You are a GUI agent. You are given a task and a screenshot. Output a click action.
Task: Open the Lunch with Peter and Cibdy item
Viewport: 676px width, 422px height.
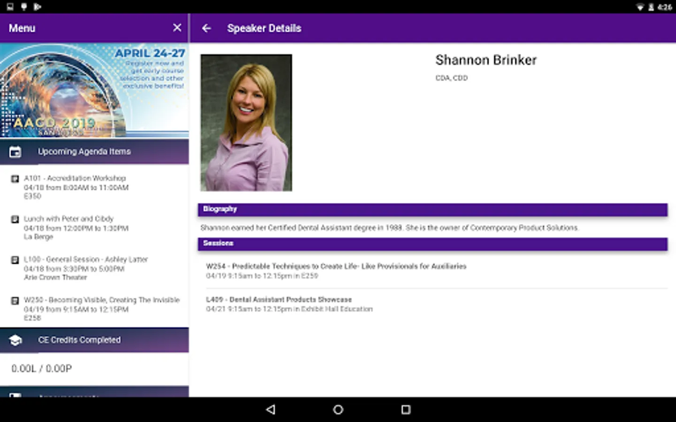pos(94,227)
